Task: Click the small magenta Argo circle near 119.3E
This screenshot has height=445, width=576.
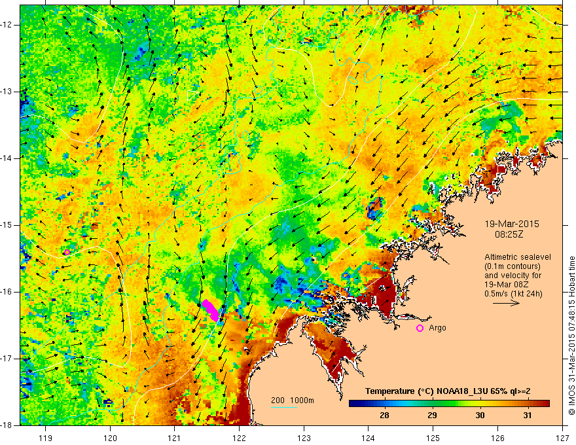Action: click(x=67, y=252)
